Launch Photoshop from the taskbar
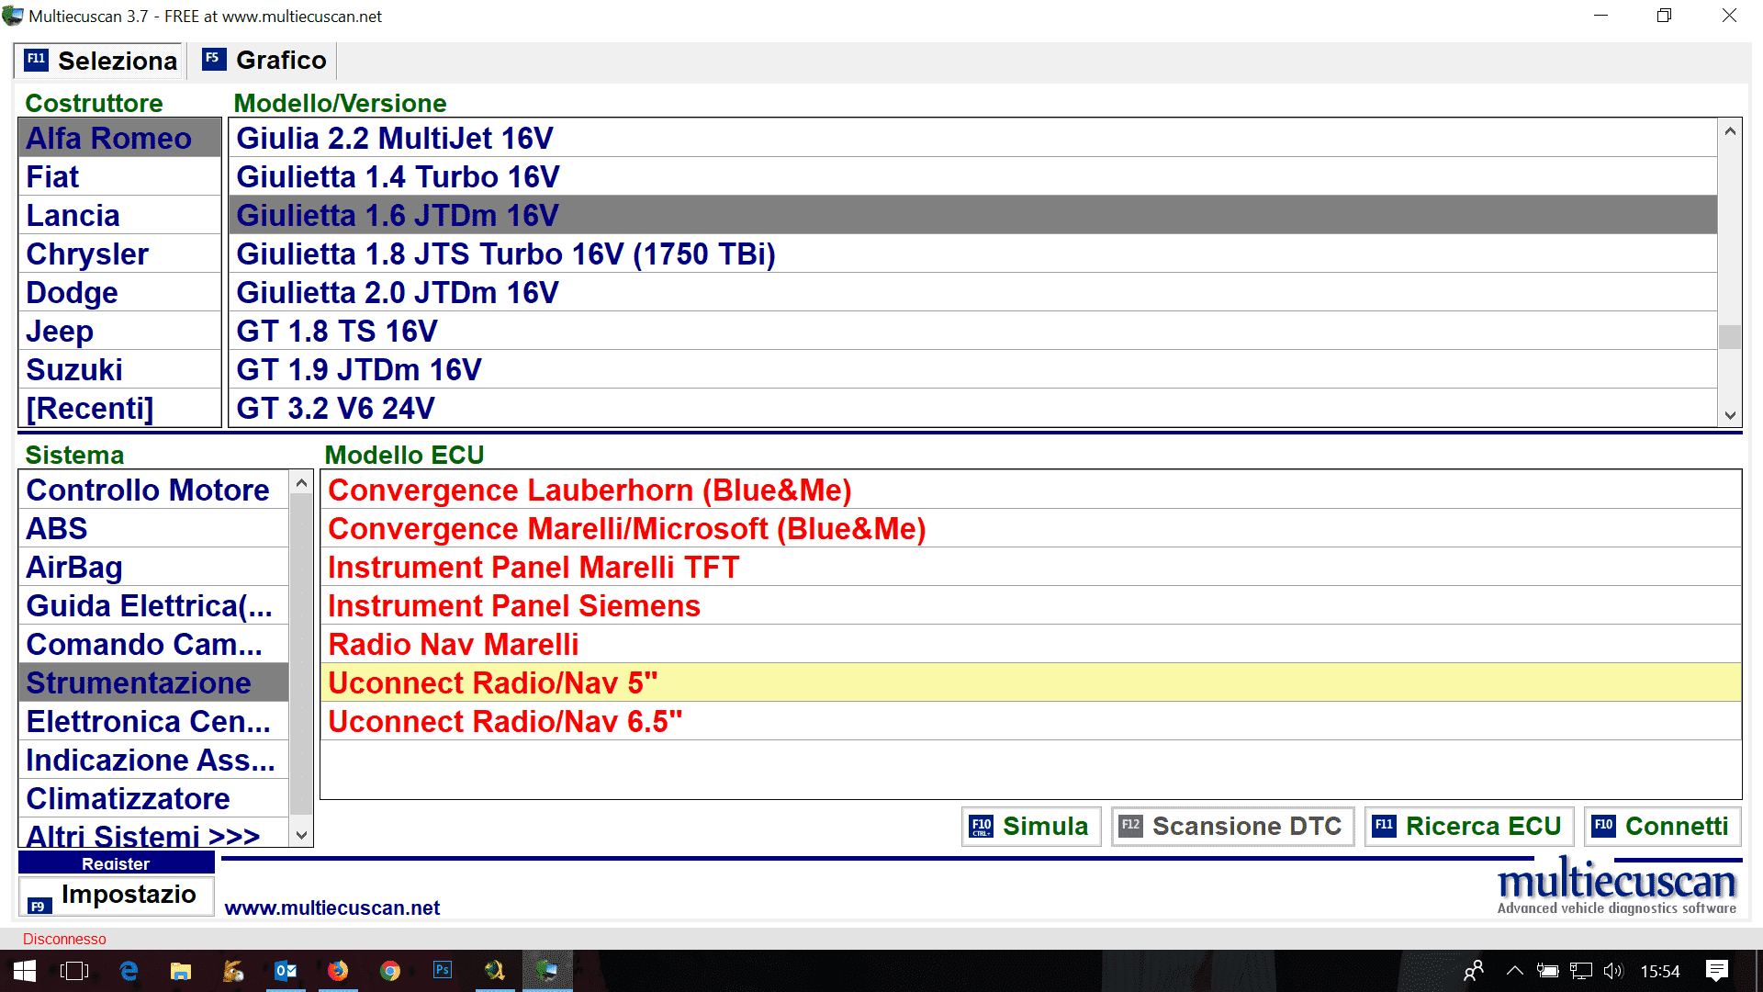This screenshot has height=992, width=1763. click(443, 971)
